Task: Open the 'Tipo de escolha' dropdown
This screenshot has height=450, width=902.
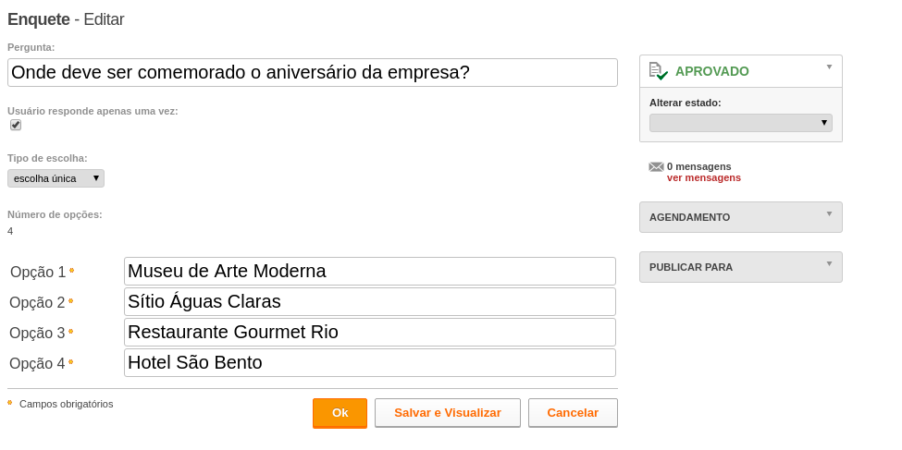Action: click(56, 178)
